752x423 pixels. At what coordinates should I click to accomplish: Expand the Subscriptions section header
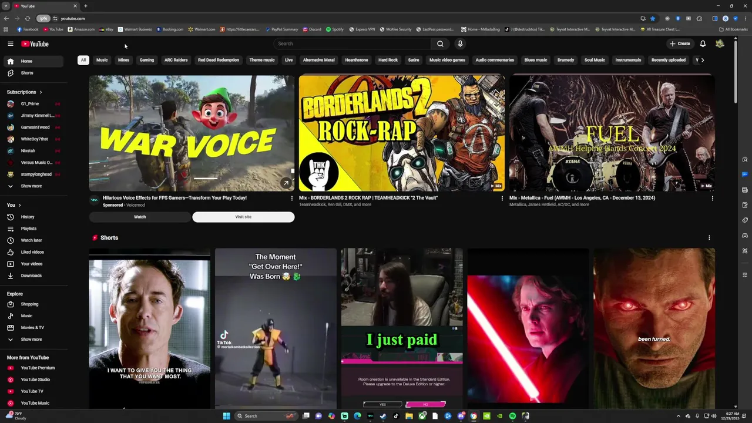click(x=24, y=92)
